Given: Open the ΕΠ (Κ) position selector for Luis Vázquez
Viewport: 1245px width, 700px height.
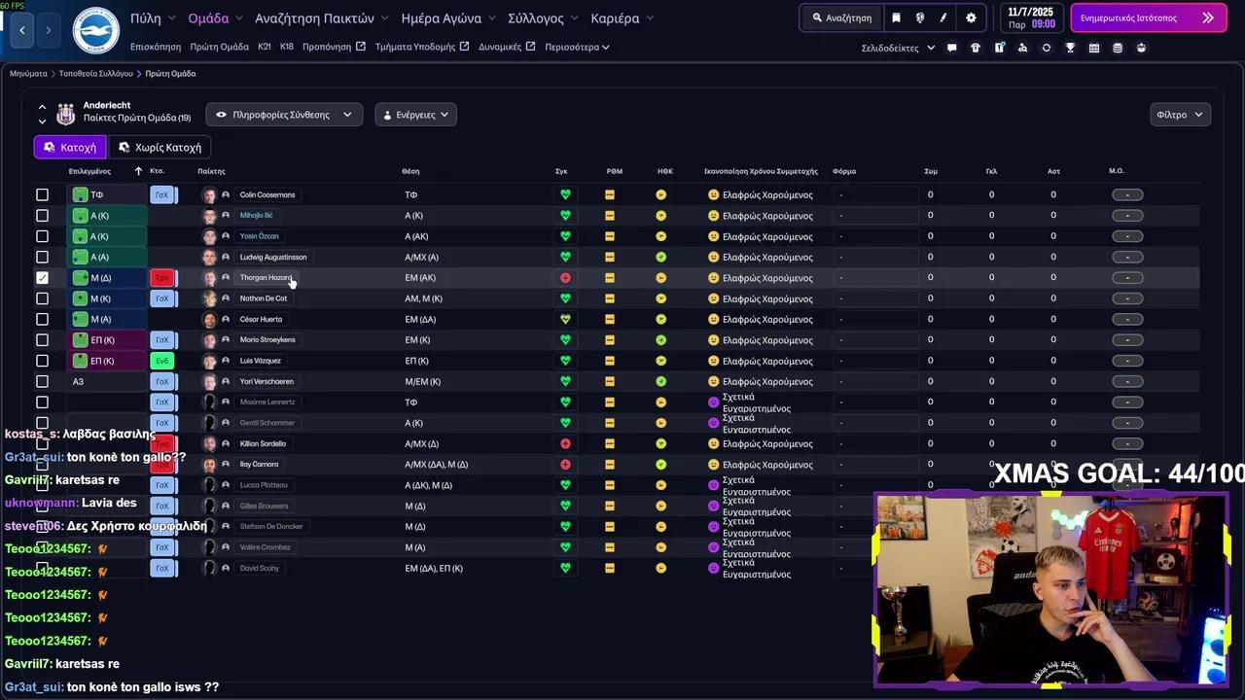Looking at the screenshot, I should (x=107, y=361).
